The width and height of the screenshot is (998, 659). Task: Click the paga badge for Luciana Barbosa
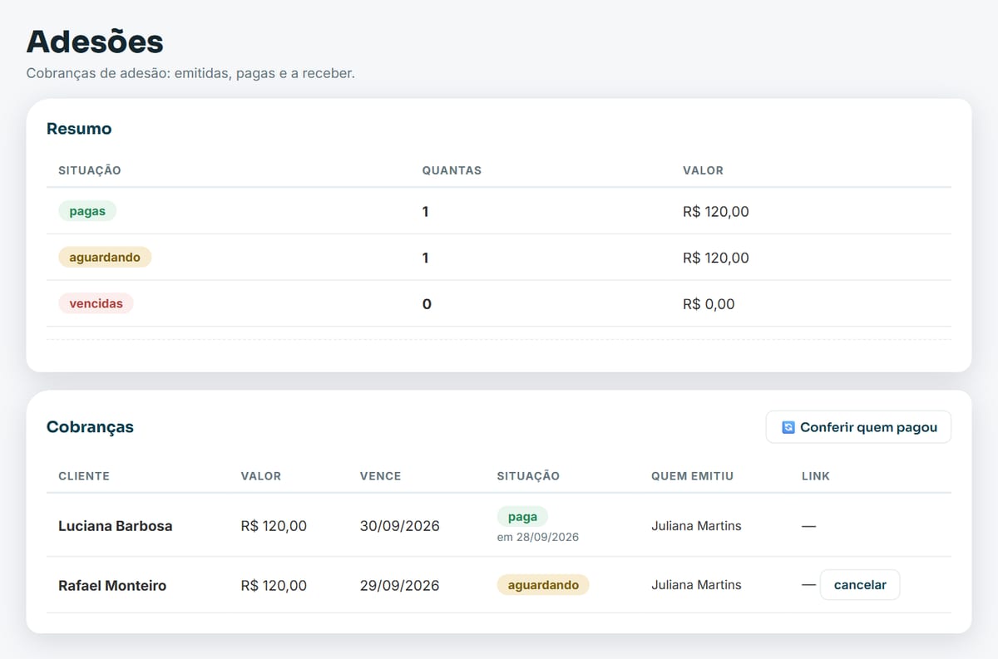pyautogui.click(x=522, y=517)
